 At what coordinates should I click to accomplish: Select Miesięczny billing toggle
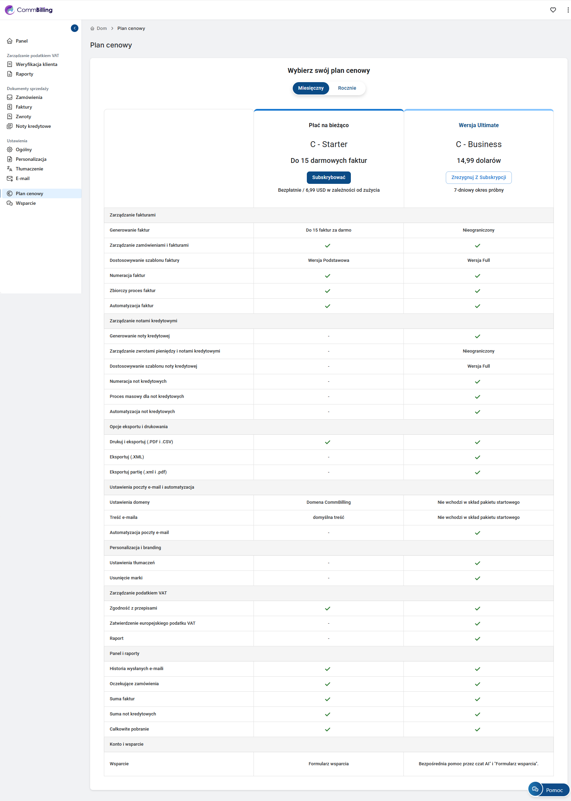[311, 88]
